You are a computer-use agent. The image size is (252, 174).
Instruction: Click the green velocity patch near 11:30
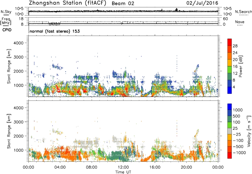click(x=115, y=155)
